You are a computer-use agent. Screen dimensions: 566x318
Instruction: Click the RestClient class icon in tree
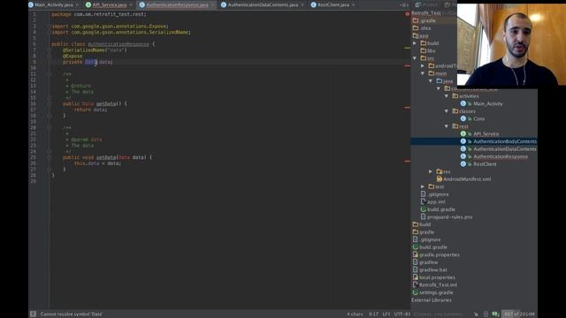(x=463, y=164)
